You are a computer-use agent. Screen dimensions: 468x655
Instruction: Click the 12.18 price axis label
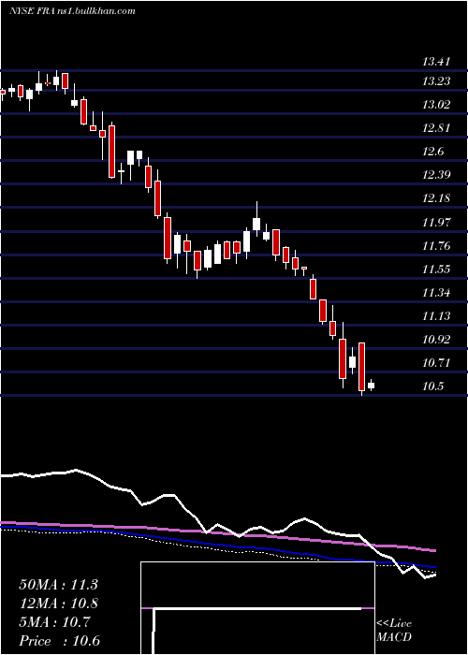[436, 198]
